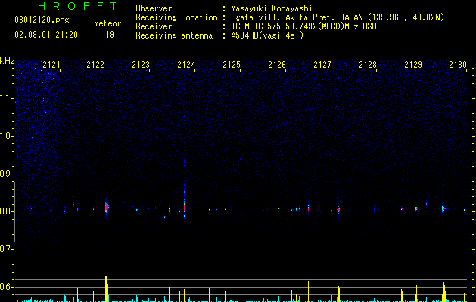The height and width of the screenshot is (302, 476).
Task: Click the 2126 time marker
Action: [x=277, y=65]
